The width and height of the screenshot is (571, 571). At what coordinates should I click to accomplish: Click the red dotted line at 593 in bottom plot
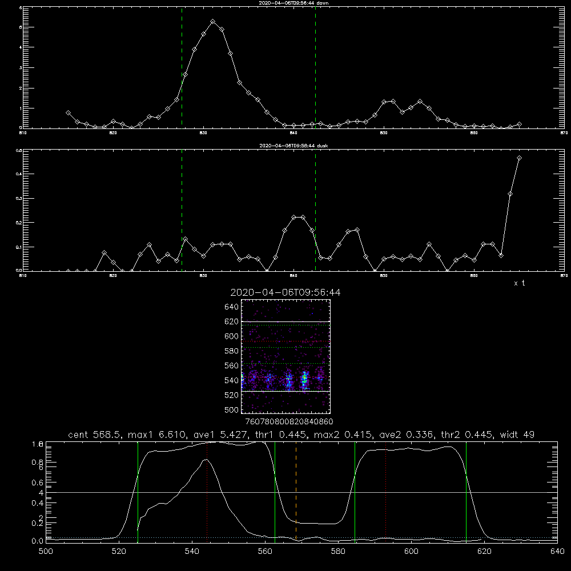(385, 492)
